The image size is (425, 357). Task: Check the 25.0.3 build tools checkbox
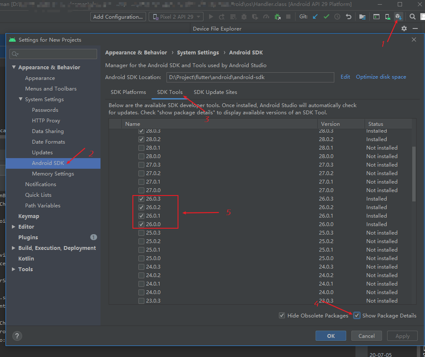point(141,233)
